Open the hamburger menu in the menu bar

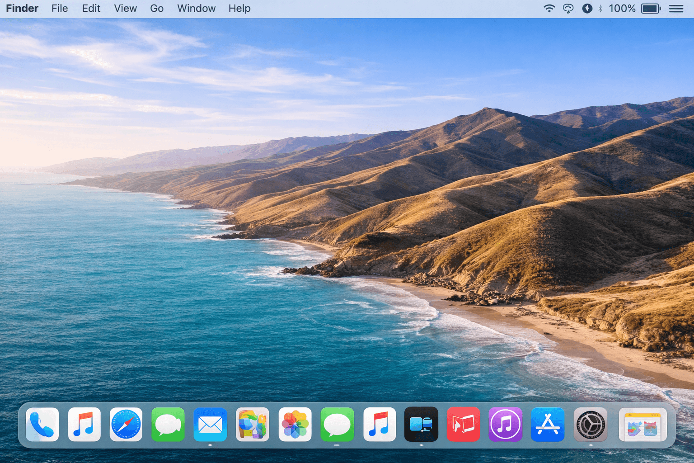(675, 8)
